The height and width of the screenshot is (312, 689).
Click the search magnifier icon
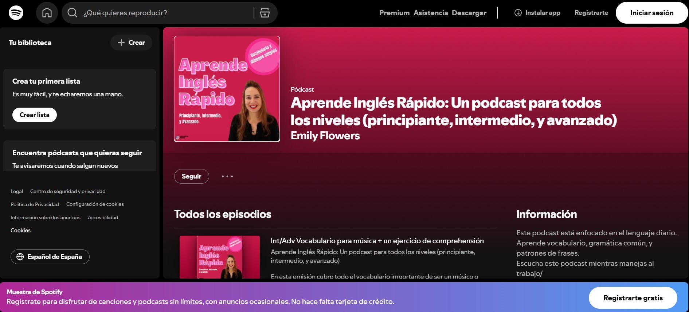[x=73, y=13]
